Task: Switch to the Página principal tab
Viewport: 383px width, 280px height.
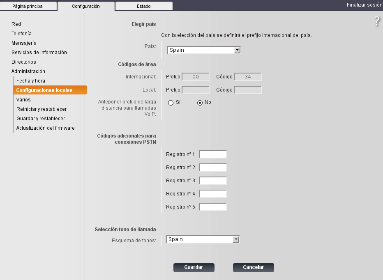Action: pos(28,6)
